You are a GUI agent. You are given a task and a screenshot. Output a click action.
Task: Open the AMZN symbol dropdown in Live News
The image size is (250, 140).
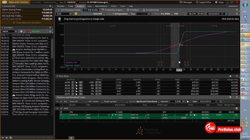16,31
